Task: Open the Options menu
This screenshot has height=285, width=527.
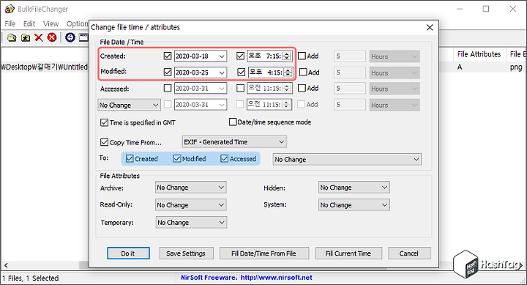Action: [78, 23]
